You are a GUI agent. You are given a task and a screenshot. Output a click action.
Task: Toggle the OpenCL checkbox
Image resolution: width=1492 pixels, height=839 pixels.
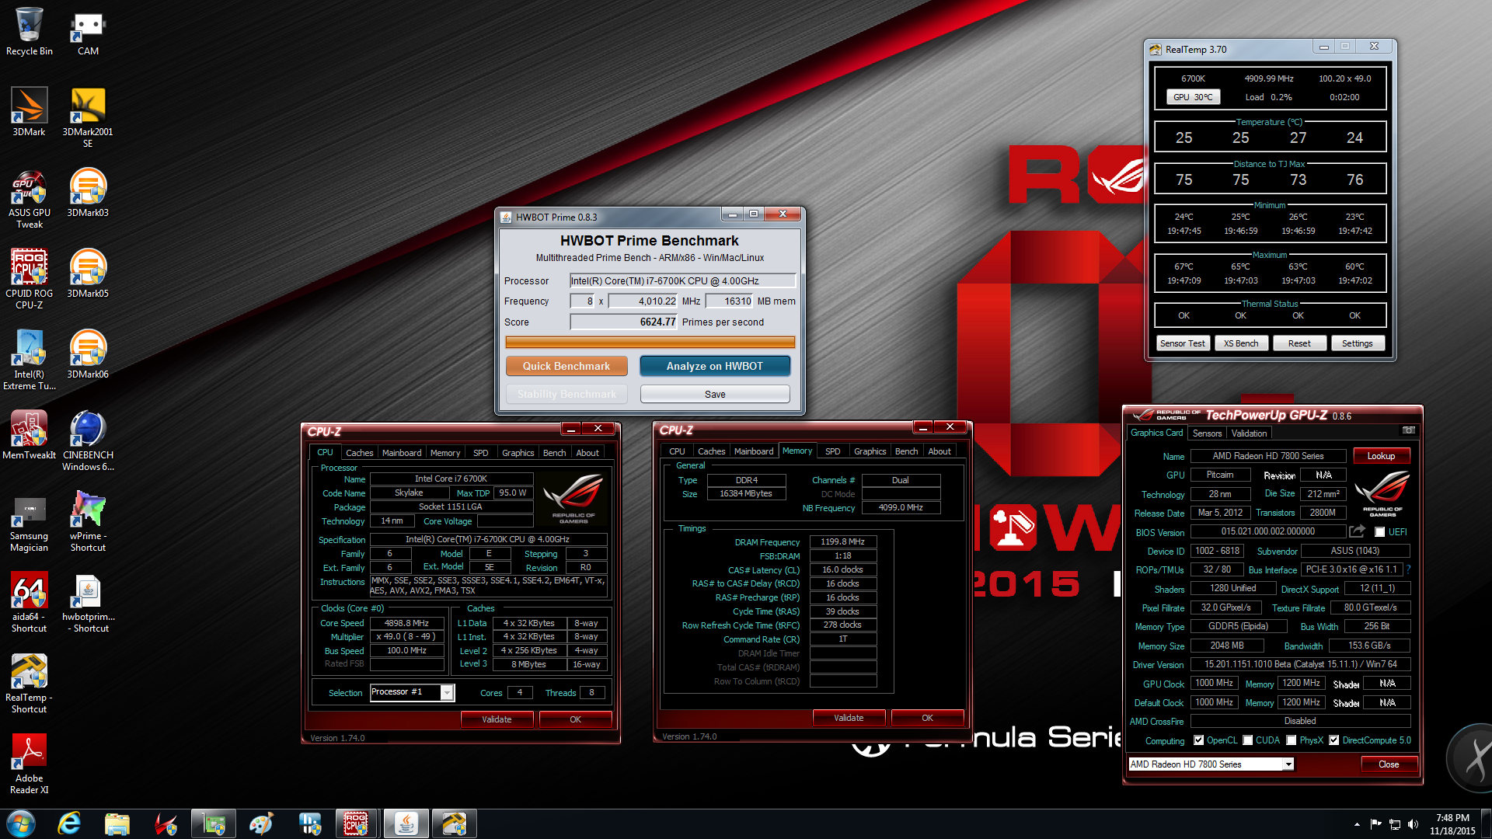click(x=1198, y=740)
